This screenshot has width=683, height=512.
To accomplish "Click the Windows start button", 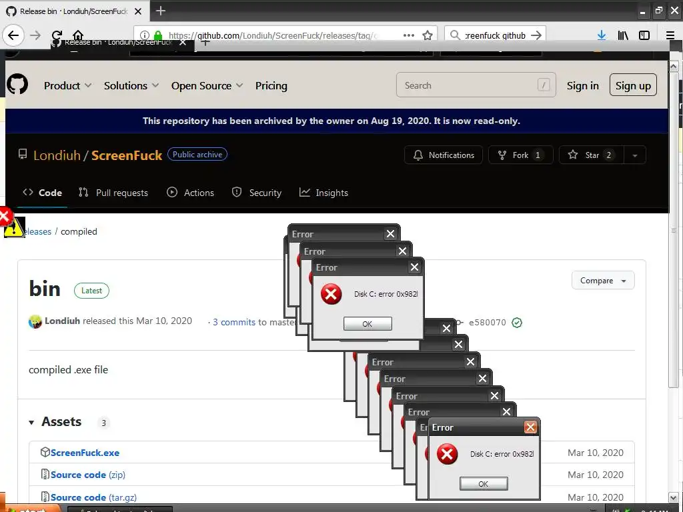I will click(x=31, y=509).
